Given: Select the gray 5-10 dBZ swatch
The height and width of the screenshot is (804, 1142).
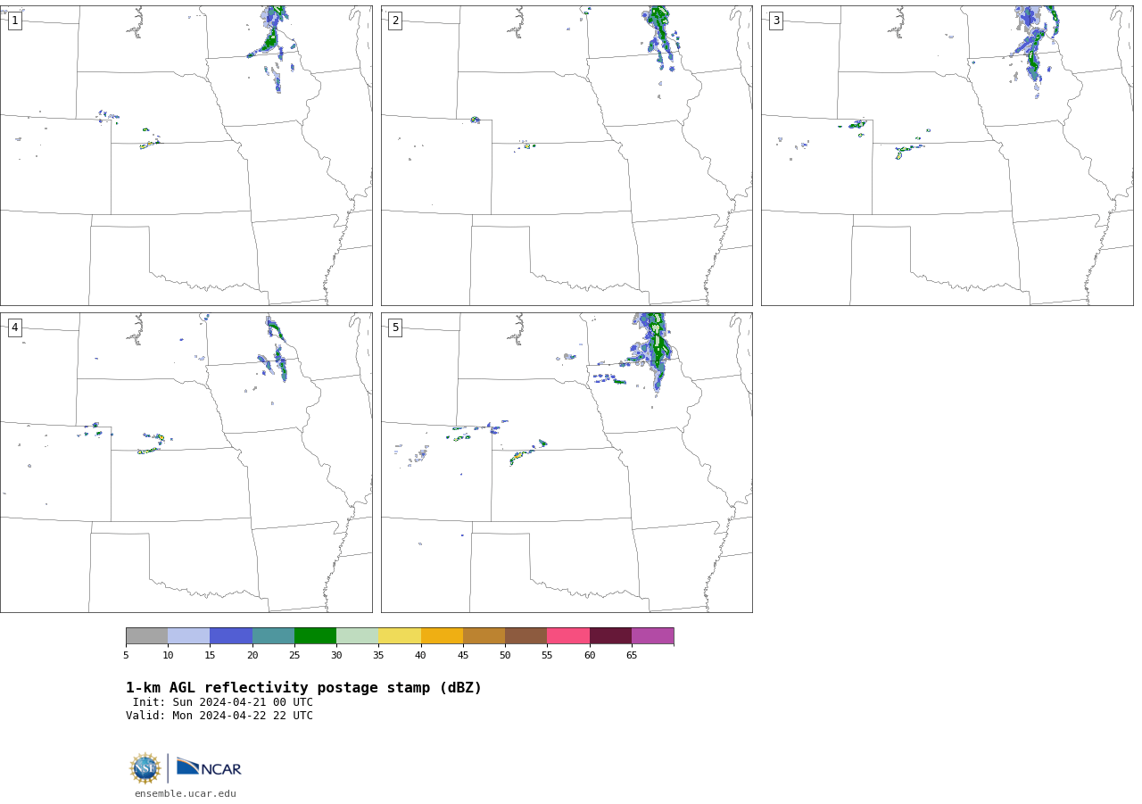Looking at the screenshot, I should point(146,635).
